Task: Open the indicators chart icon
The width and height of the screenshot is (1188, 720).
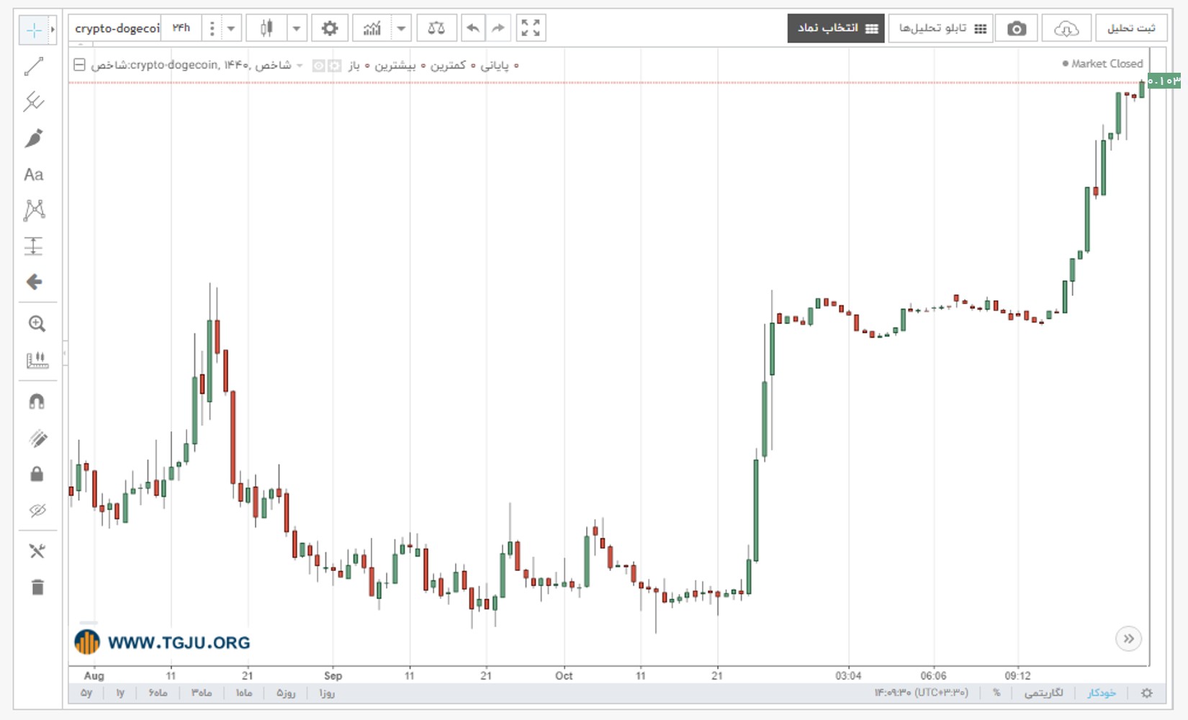Action: (x=372, y=29)
